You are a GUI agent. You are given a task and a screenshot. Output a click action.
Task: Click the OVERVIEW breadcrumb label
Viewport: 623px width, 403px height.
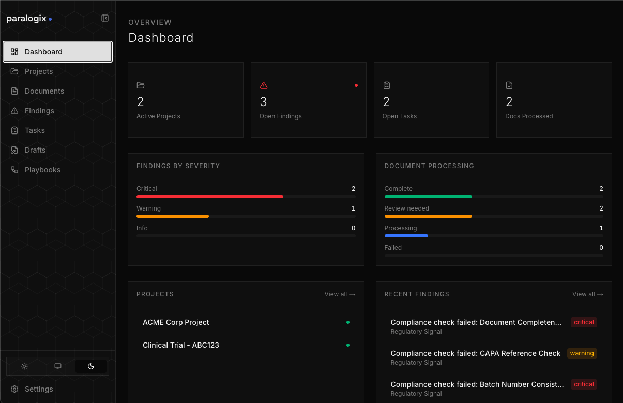pos(150,22)
